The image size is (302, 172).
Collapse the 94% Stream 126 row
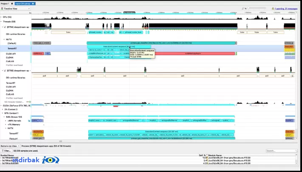4,117
